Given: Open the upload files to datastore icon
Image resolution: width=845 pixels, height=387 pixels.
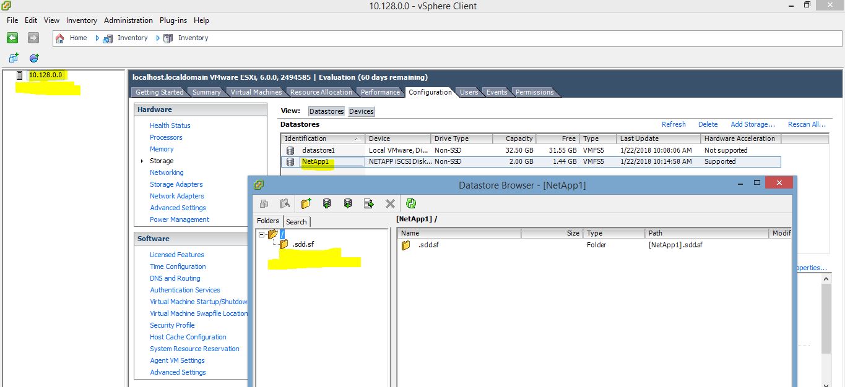Looking at the screenshot, I should (326, 203).
